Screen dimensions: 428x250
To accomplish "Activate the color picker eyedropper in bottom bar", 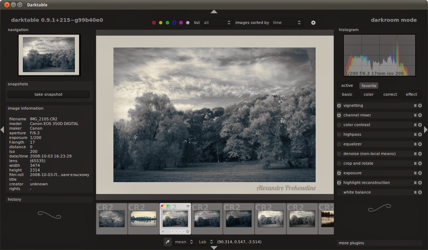I will click(167, 242).
